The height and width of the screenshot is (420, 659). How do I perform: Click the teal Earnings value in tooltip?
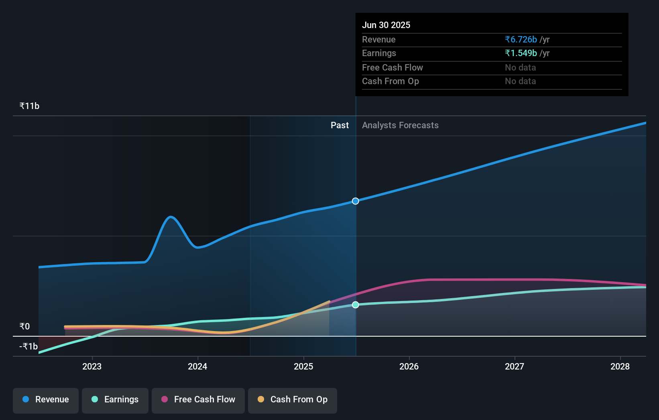[x=521, y=53]
